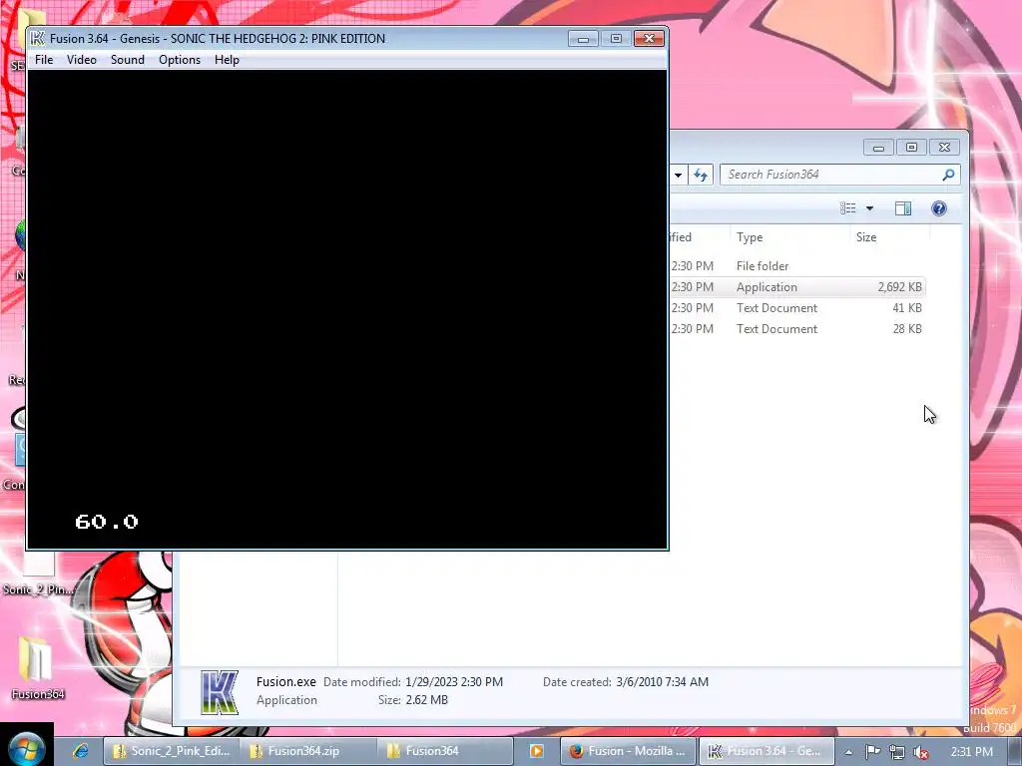This screenshot has height=766, width=1022.
Task: Switch to Sonic_2_Pink_Edi... taskbar item
Action: pos(172,751)
